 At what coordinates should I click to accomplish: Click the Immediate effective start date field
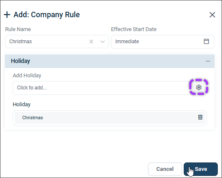(163, 42)
